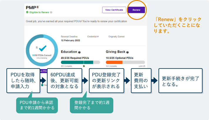Click the Giving Back section heading

[x=116, y=52]
